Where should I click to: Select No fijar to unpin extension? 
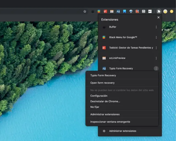[122, 107]
